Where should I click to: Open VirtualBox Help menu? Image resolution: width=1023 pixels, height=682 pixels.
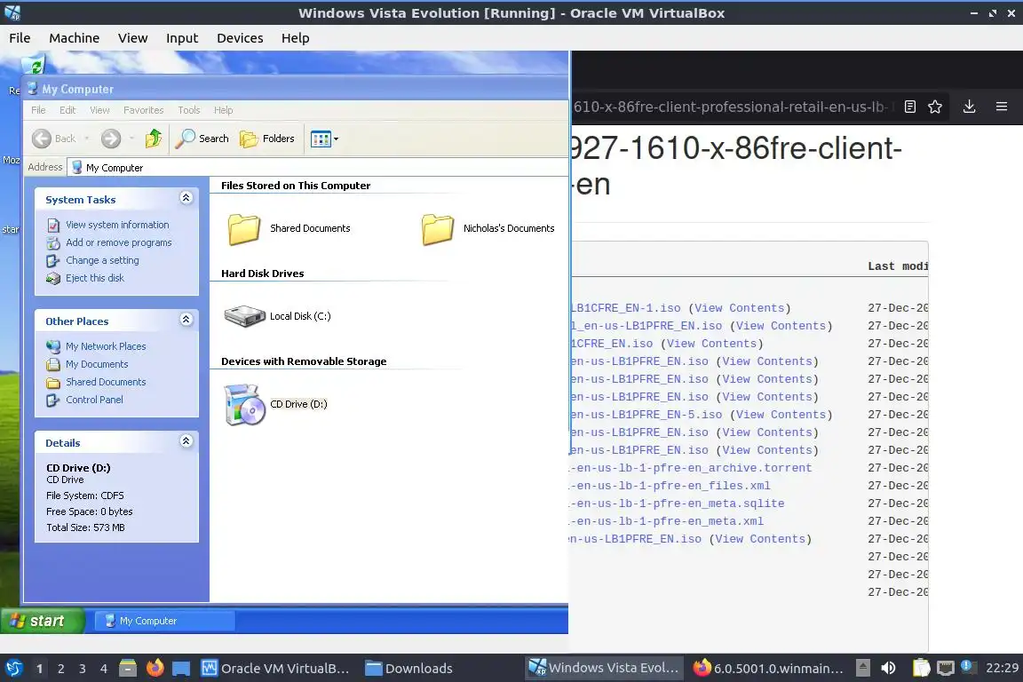coord(296,38)
